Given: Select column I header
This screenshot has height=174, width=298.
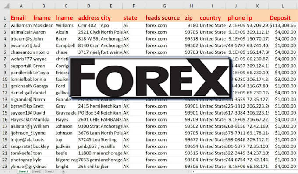Looking at the screenshot, I should click(212, 6).
